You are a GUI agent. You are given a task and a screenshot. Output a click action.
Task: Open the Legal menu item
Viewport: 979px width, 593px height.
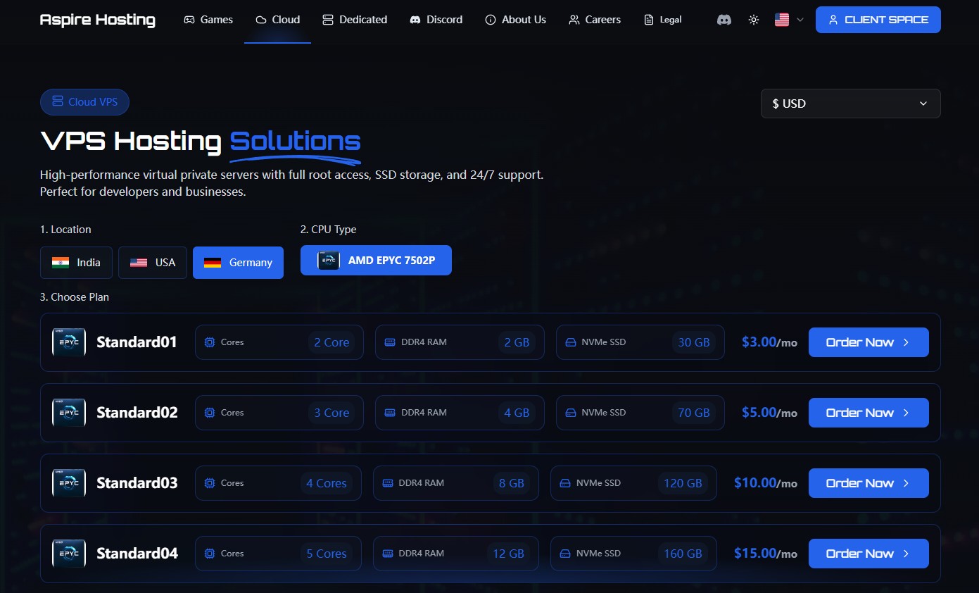663,20
